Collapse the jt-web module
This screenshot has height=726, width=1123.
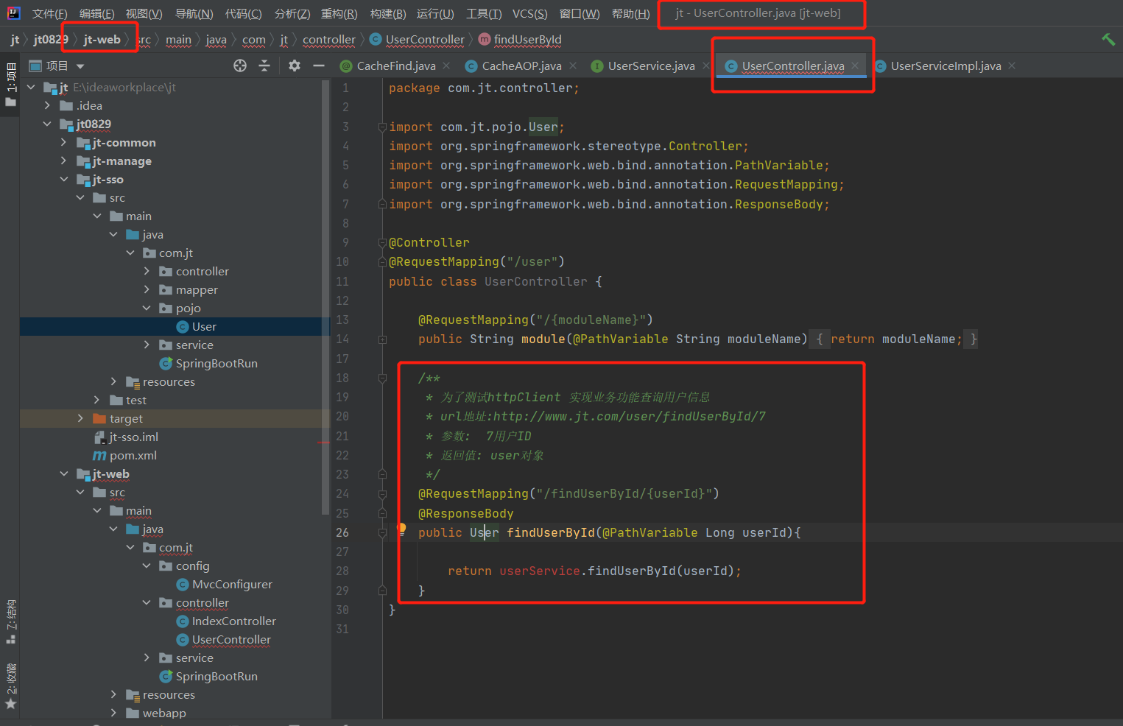point(64,473)
